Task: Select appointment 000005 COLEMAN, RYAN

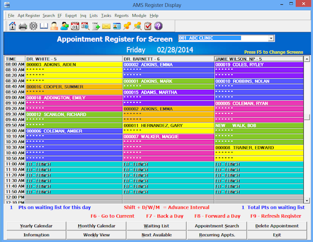Action: coord(259,103)
